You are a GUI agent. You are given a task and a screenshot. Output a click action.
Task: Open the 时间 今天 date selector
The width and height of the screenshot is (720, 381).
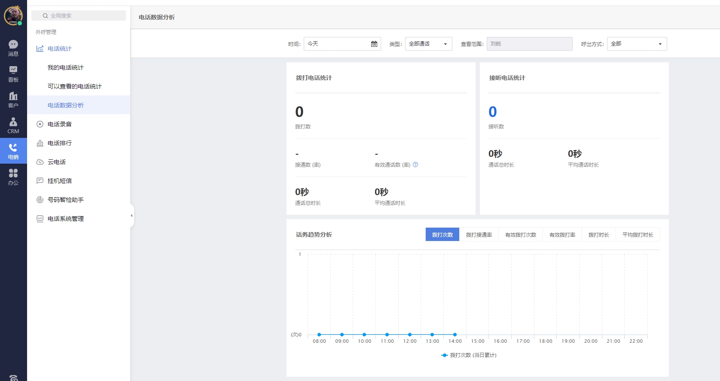click(x=342, y=44)
